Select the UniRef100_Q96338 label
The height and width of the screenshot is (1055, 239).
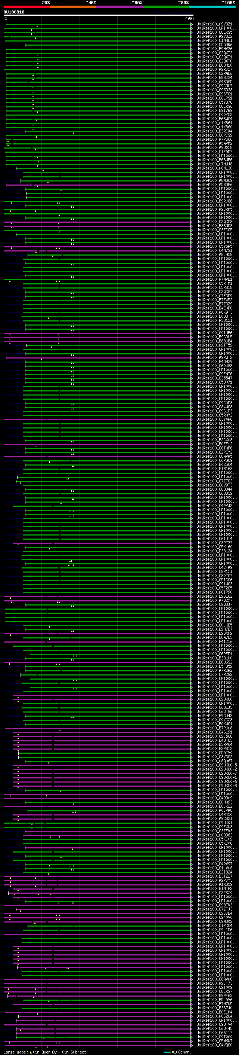[x=214, y=90]
